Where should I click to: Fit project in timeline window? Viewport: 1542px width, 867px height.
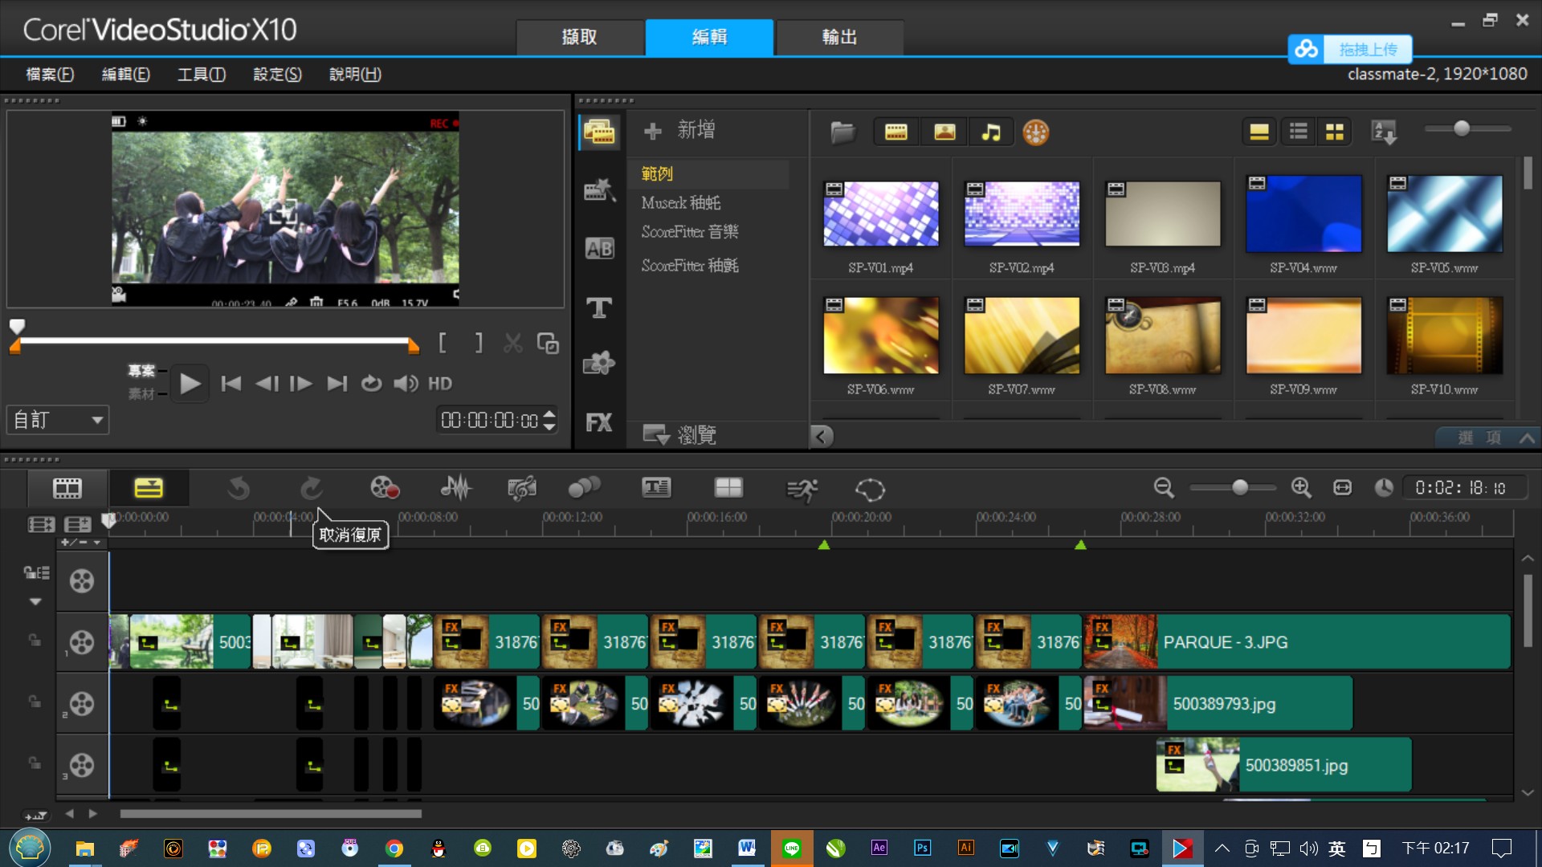tap(1342, 487)
